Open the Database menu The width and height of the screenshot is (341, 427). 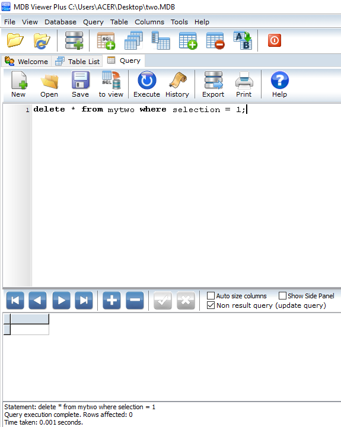[60, 22]
